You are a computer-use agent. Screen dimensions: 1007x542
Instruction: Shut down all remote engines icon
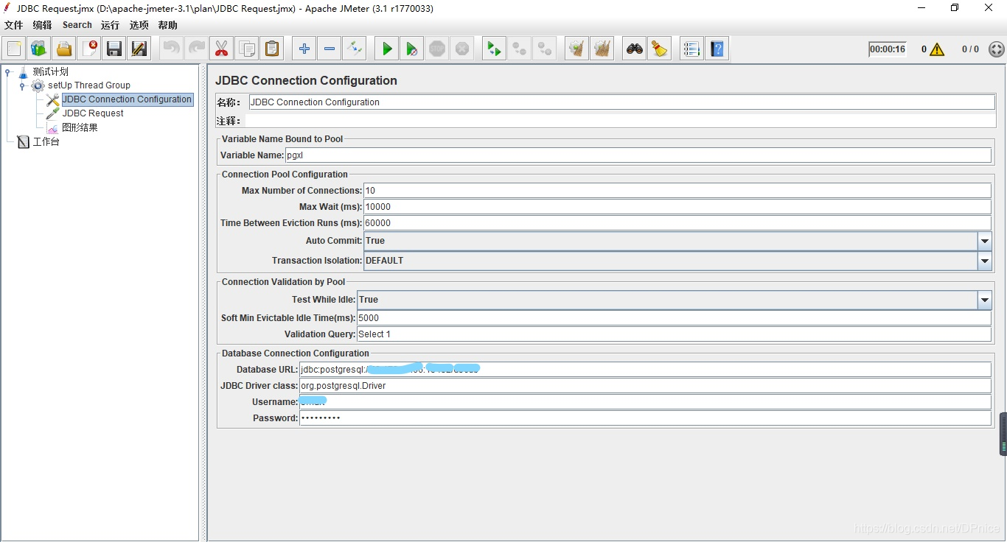(x=545, y=49)
